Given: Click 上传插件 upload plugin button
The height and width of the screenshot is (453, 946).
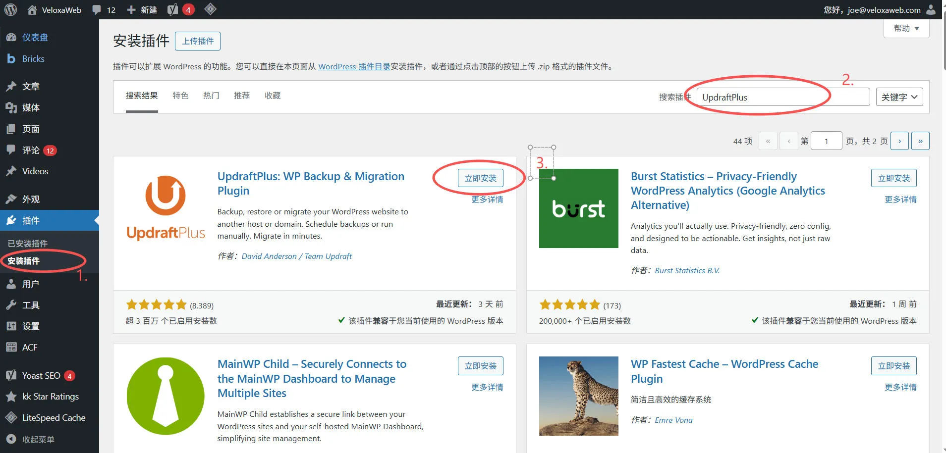Looking at the screenshot, I should pos(198,41).
